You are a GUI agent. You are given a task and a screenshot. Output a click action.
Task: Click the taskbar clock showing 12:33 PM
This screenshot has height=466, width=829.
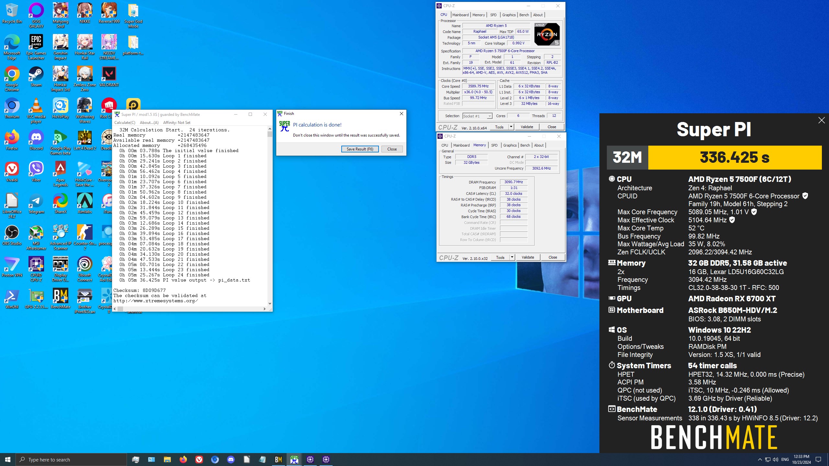coord(801,460)
